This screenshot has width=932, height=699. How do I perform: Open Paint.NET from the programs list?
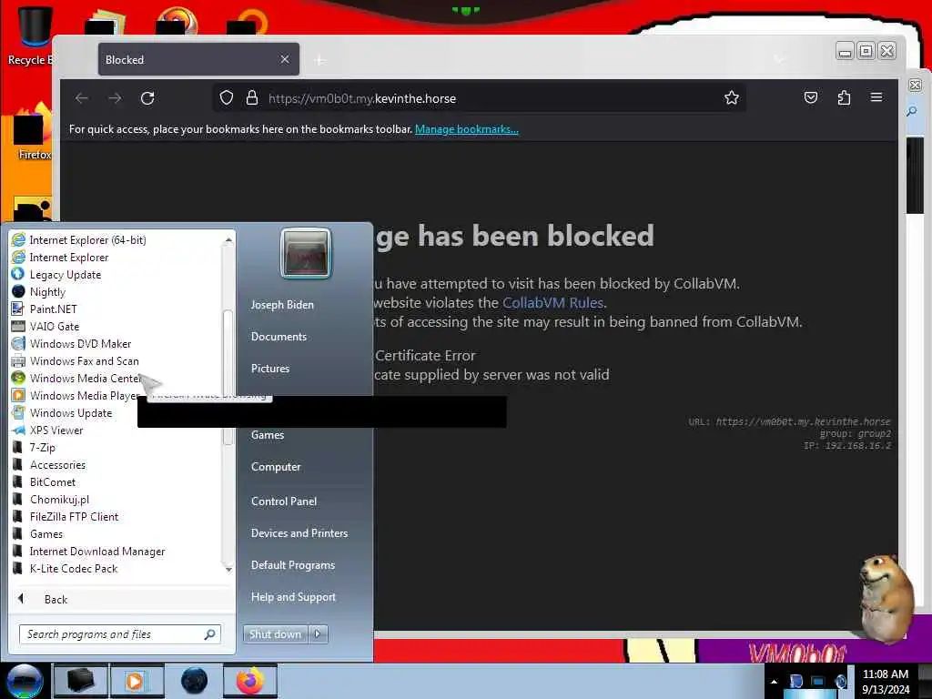(53, 309)
